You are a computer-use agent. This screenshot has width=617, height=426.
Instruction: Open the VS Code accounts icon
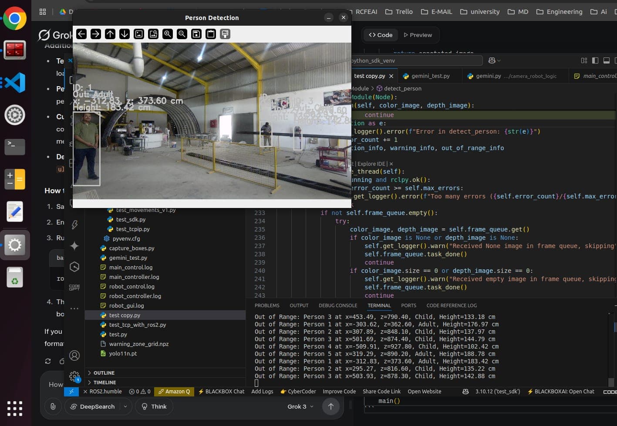[74, 356]
